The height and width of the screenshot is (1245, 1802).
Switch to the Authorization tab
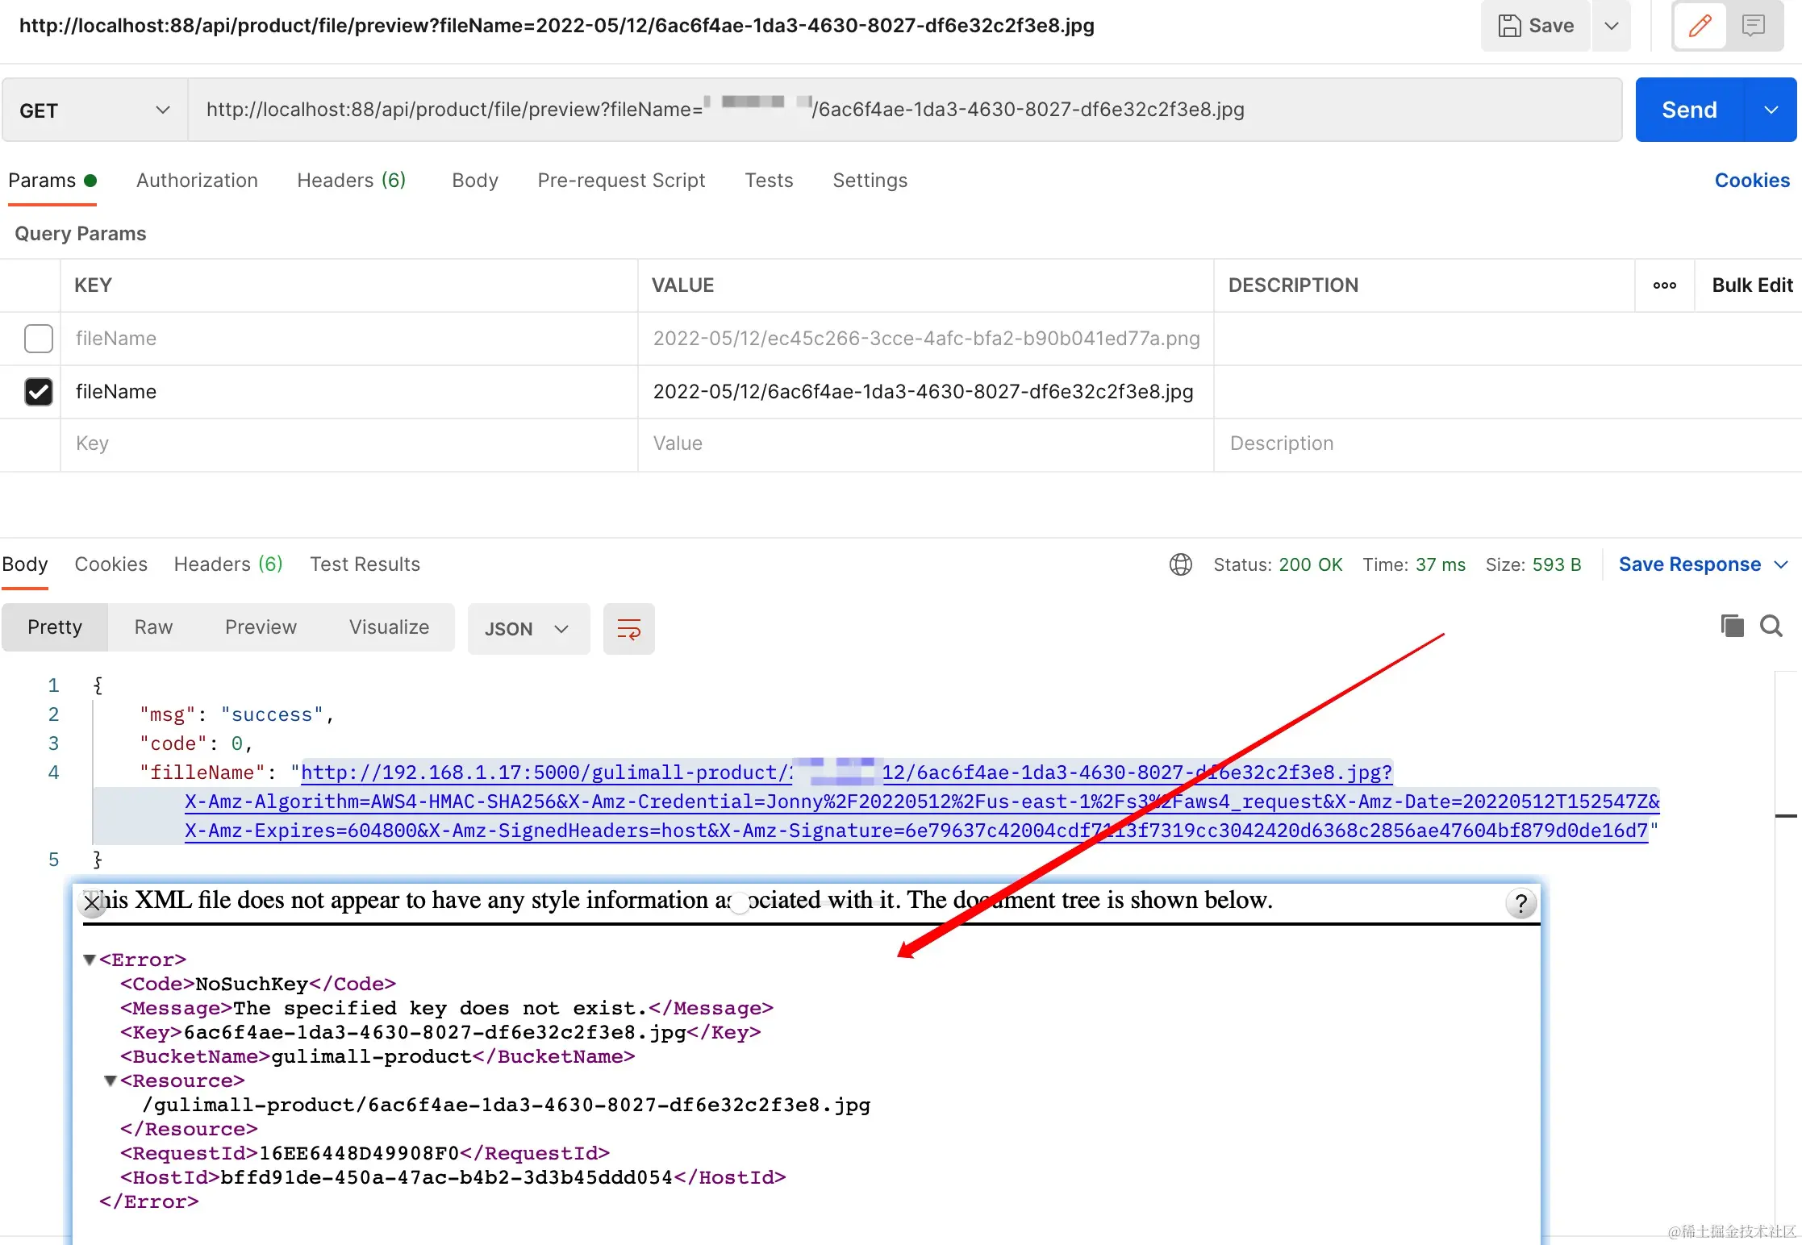point(197,181)
